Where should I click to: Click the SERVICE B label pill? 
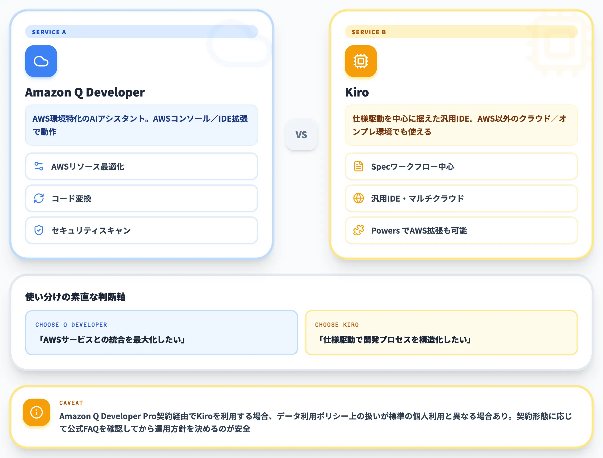[x=461, y=32]
